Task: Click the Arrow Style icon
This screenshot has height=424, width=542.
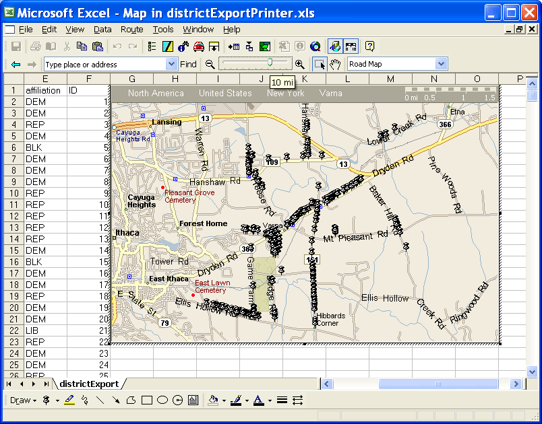Action: click(x=297, y=400)
